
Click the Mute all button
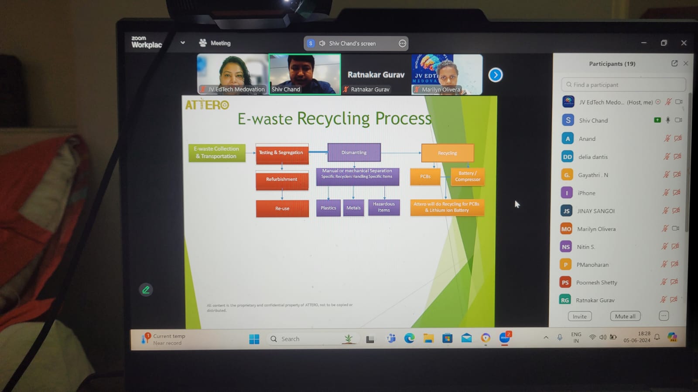click(625, 316)
